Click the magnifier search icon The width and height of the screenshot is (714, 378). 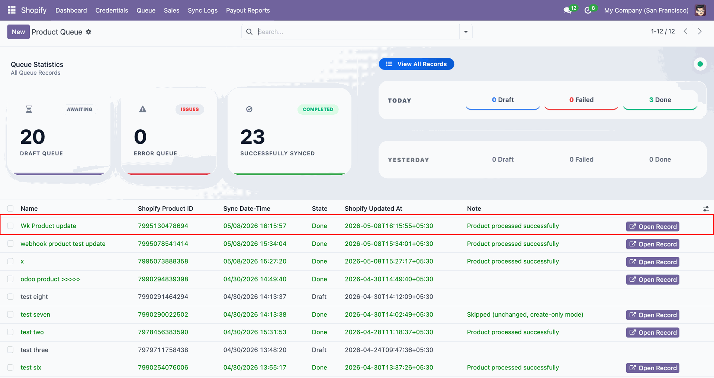249,32
